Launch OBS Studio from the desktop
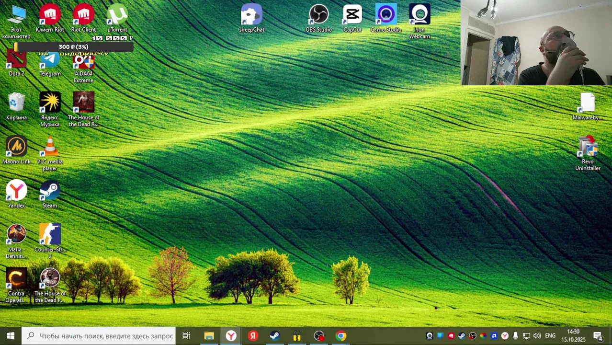This screenshot has width=612, height=345. tap(318, 19)
